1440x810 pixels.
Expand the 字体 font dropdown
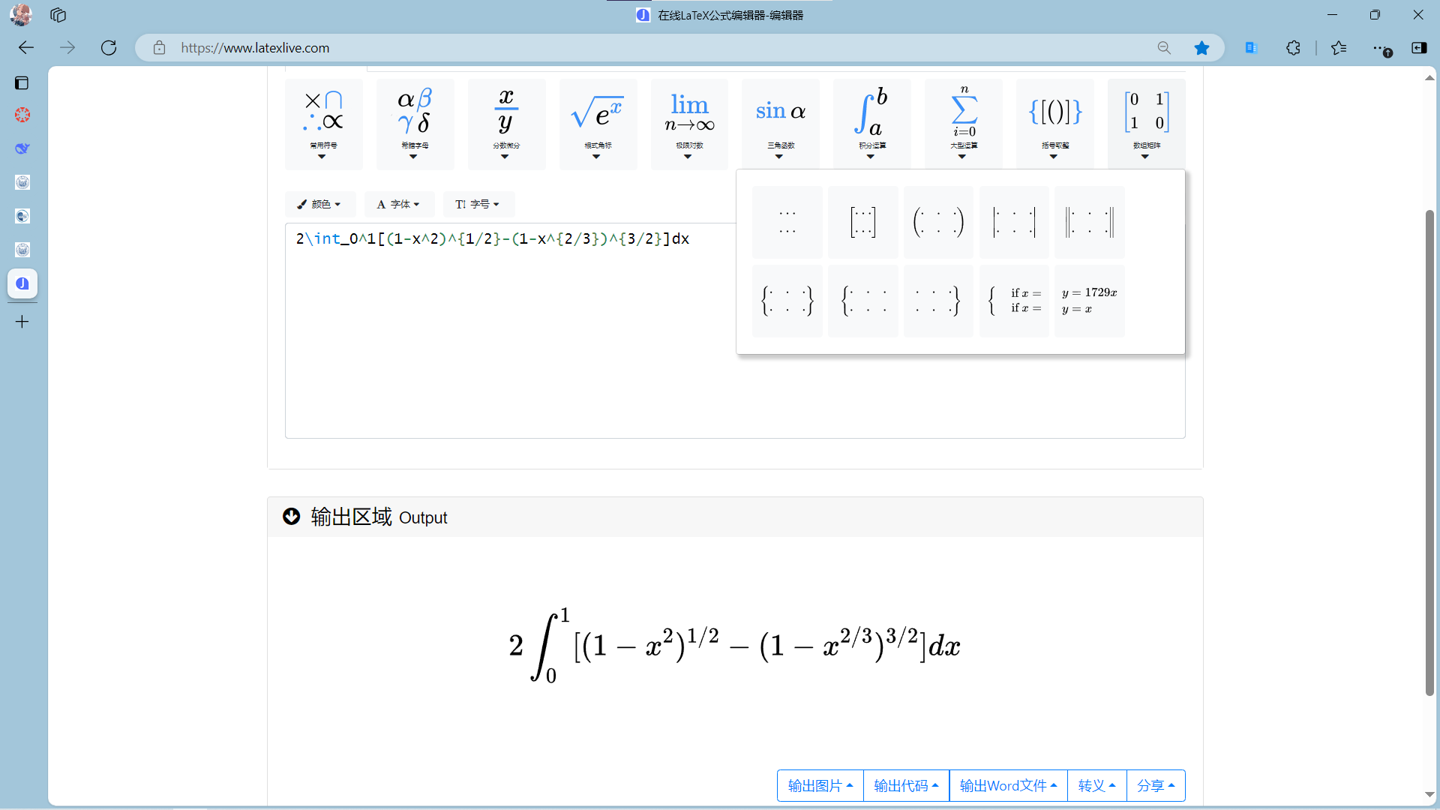[x=399, y=204]
